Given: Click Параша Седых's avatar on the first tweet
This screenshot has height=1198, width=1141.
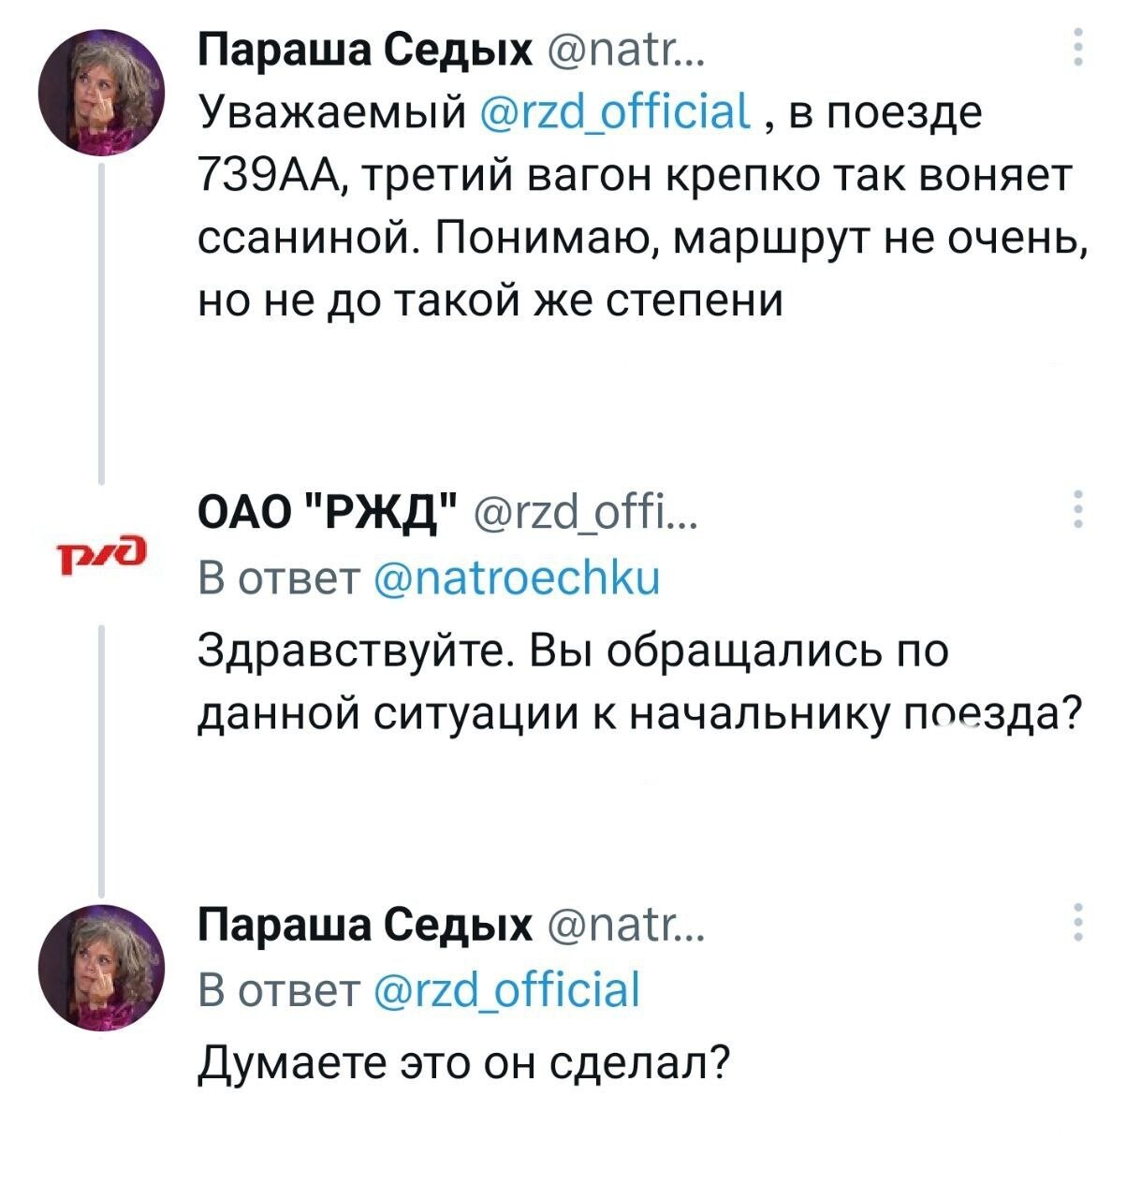Looking at the screenshot, I should (x=100, y=91).
